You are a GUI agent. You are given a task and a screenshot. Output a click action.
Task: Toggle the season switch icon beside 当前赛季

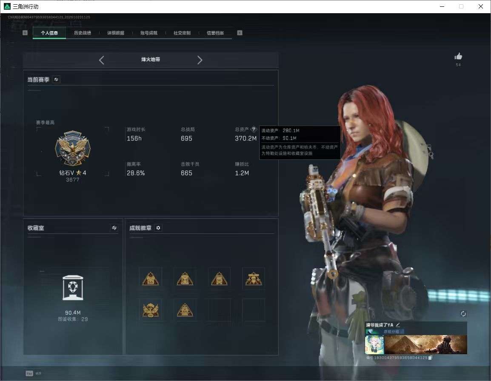(56, 80)
